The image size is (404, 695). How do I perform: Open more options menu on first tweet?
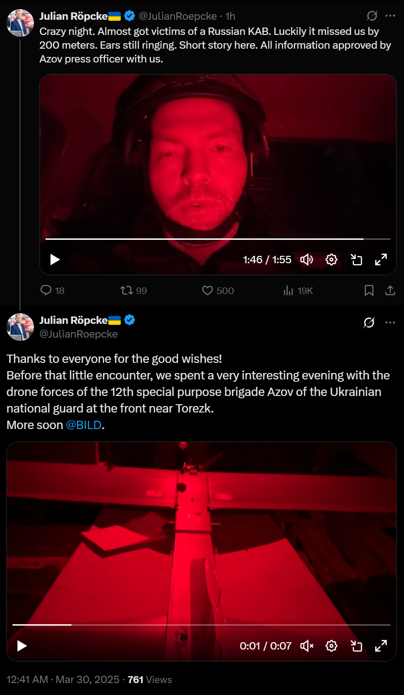coord(390,16)
